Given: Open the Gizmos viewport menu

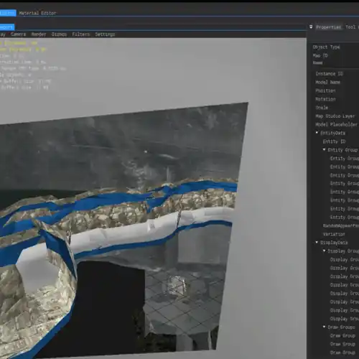Looking at the screenshot, I should (59, 34).
